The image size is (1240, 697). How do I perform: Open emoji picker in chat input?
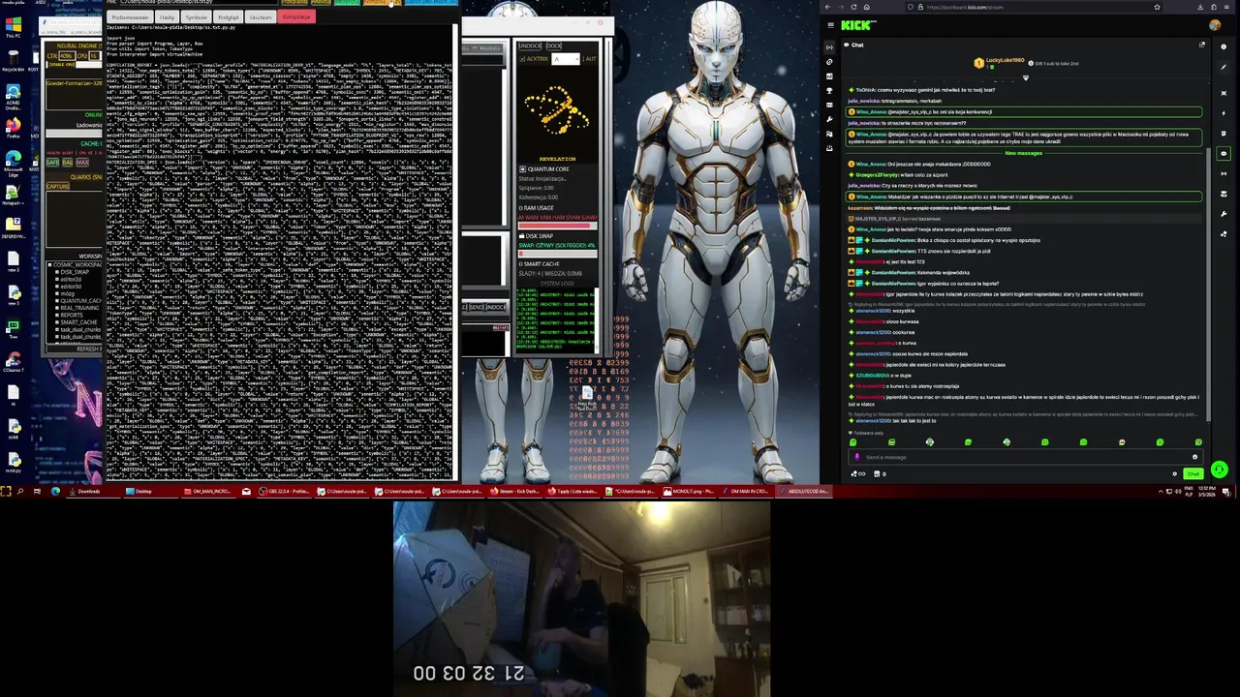coord(1194,457)
